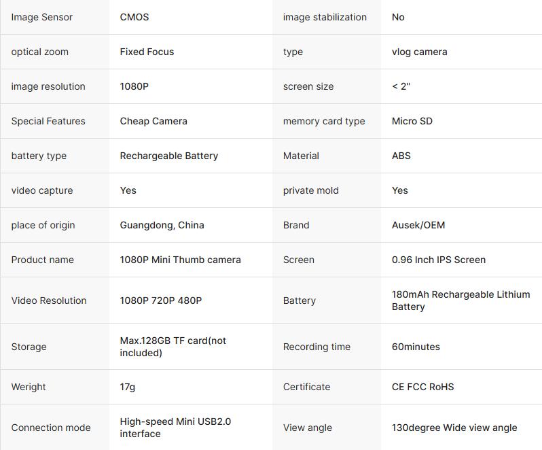Select the "Ausek/OEM" brand value
The width and height of the screenshot is (542, 450).
[418, 225]
